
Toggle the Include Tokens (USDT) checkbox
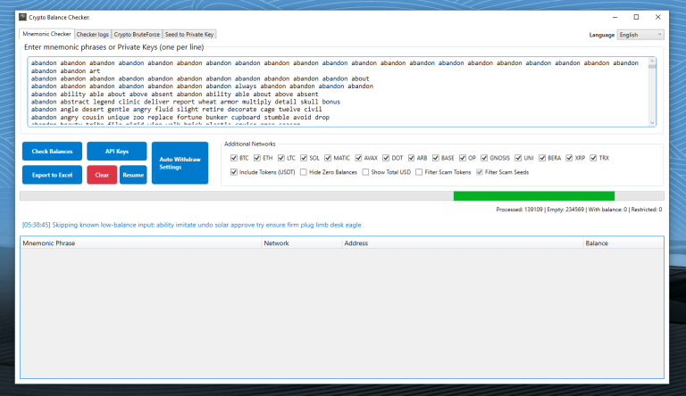(234, 172)
